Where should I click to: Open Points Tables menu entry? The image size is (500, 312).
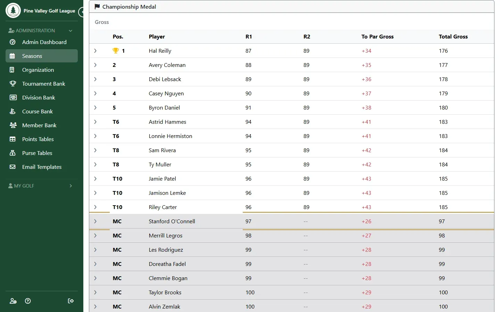(x=42, y=139)
